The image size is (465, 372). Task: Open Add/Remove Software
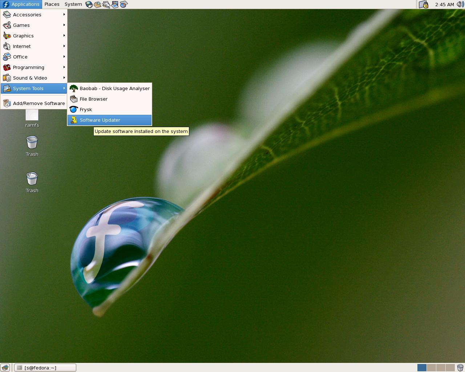pos(34,103)
